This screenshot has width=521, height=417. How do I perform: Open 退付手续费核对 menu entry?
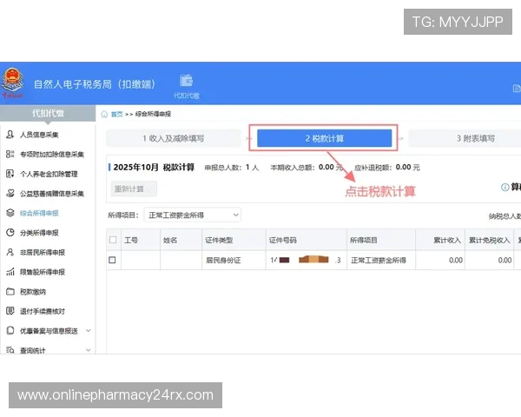click(x=43, y=311)
